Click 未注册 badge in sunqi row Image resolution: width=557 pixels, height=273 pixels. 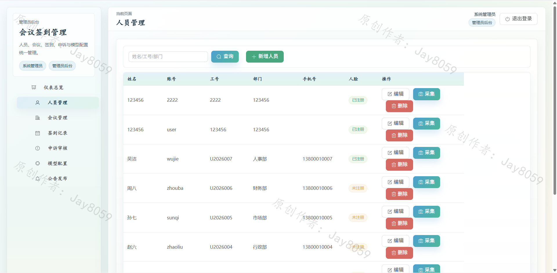[x=358, y=217]
